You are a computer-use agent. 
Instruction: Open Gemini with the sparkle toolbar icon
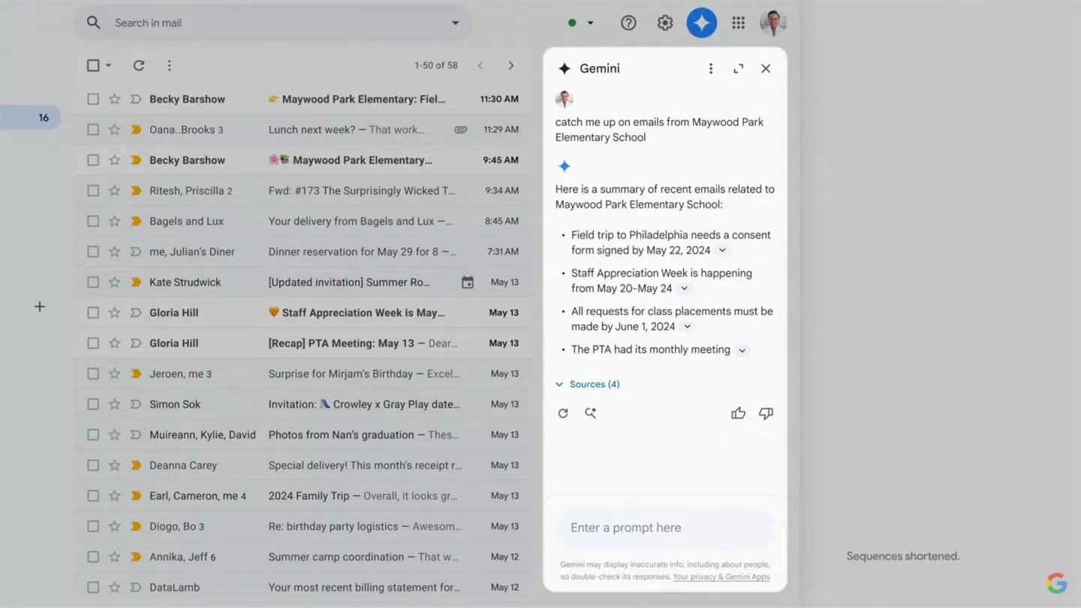tap(701, 23)
